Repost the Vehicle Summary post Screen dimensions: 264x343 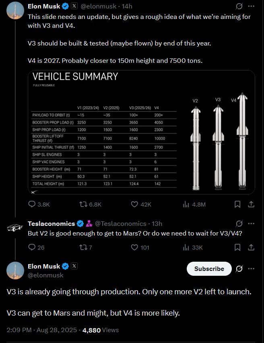point(83,204)
